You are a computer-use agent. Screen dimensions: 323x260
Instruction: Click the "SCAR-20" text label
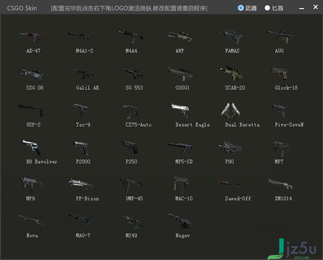click(x=235, y=88)
